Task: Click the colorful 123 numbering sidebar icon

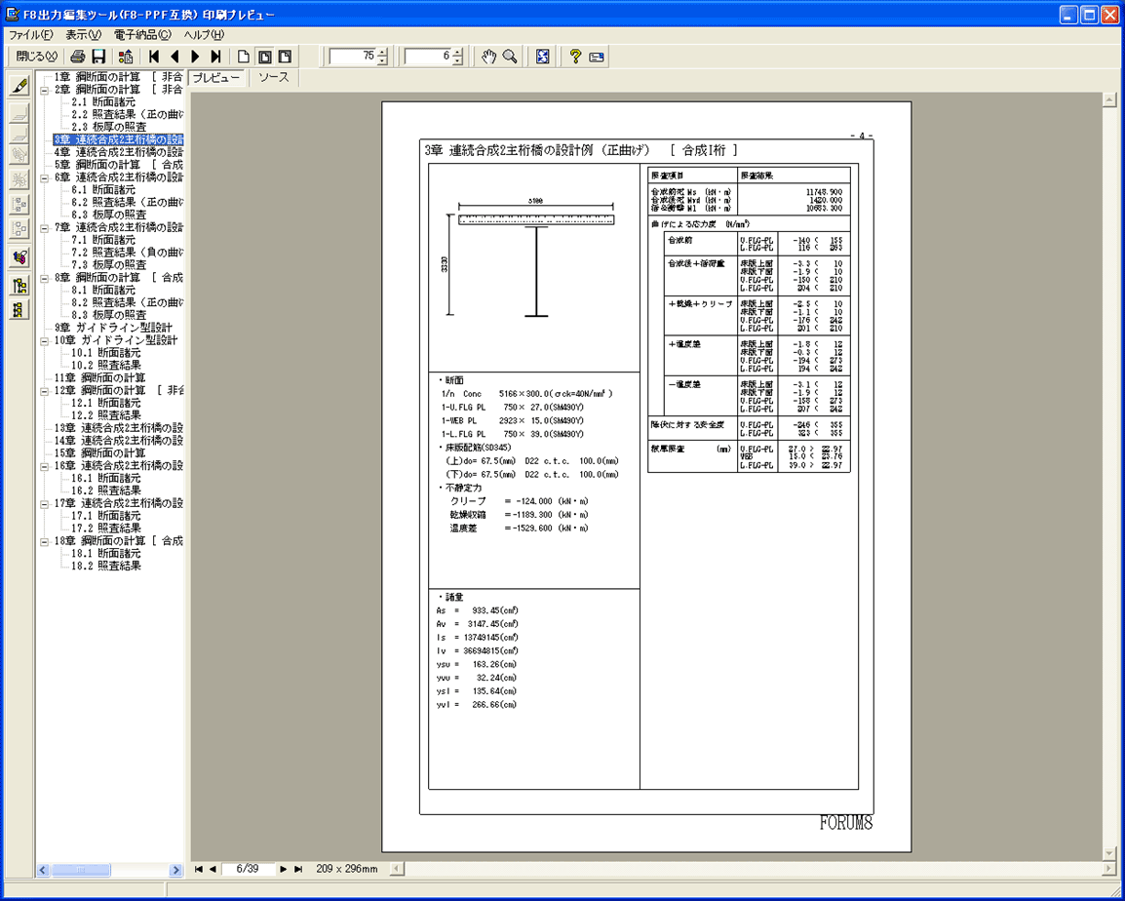Action: pos(19,257)
